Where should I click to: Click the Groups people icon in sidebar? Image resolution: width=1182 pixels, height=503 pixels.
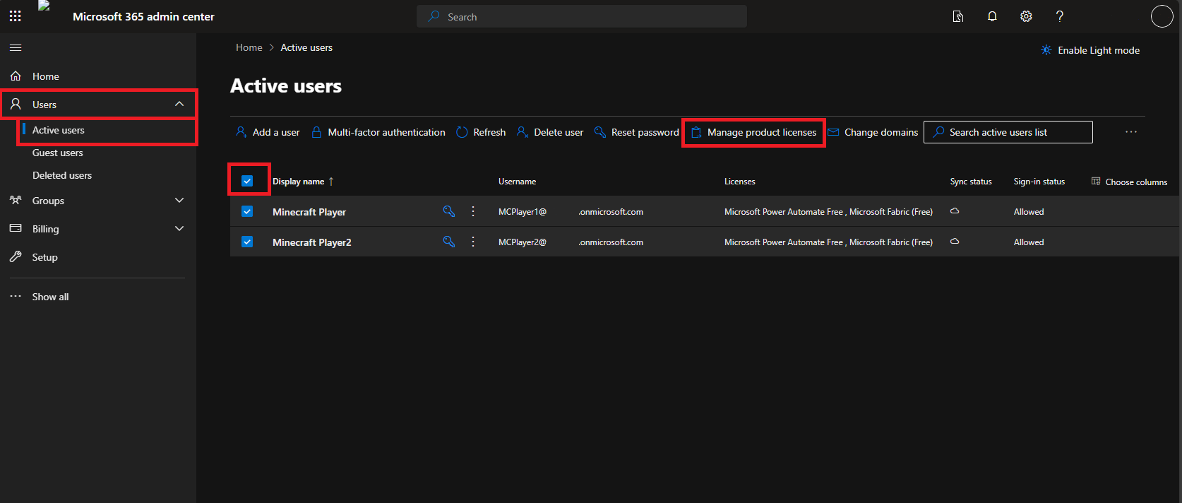tap(16, 200)
